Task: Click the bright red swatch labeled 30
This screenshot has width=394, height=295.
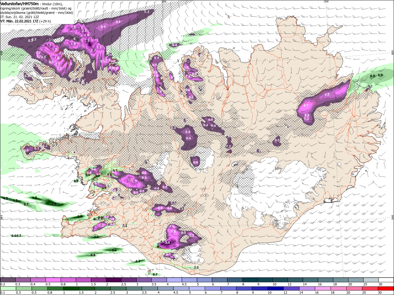Action: tap(386, 288)
